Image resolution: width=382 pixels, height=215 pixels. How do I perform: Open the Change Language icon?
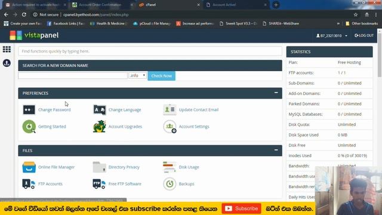pos(100,110)
